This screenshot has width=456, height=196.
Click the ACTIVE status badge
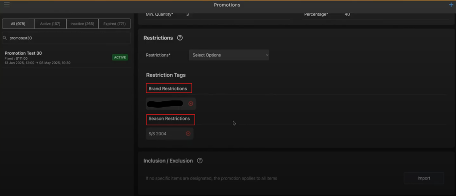[120, 57]
